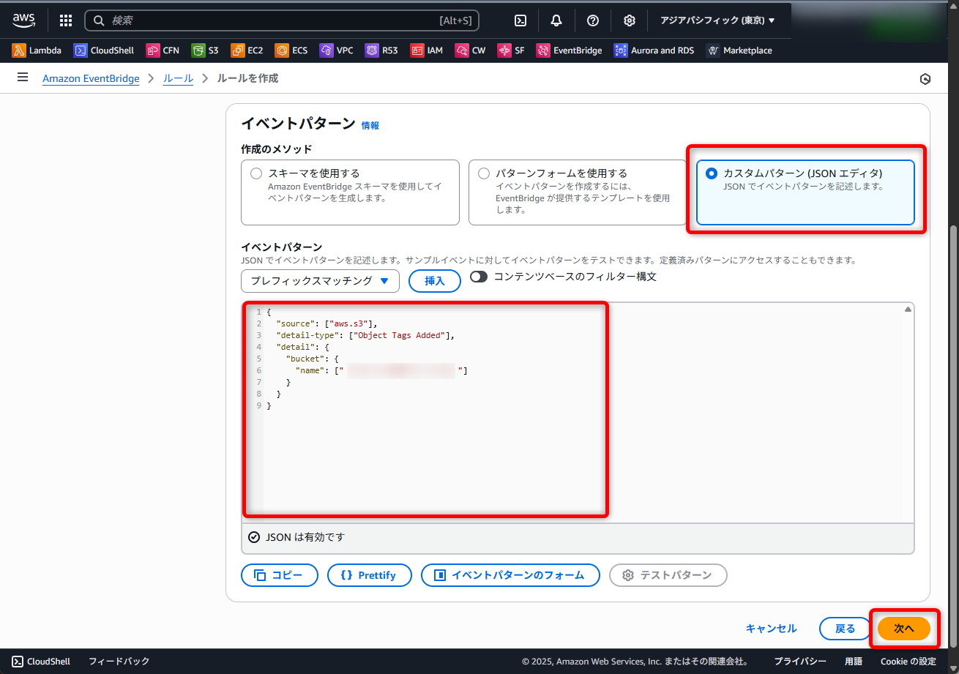Image resolution: width=959 pixels, height=674 pixels.
Task: Click the hexagon icon at right of breadcrumb
Action: coord(925,79)
